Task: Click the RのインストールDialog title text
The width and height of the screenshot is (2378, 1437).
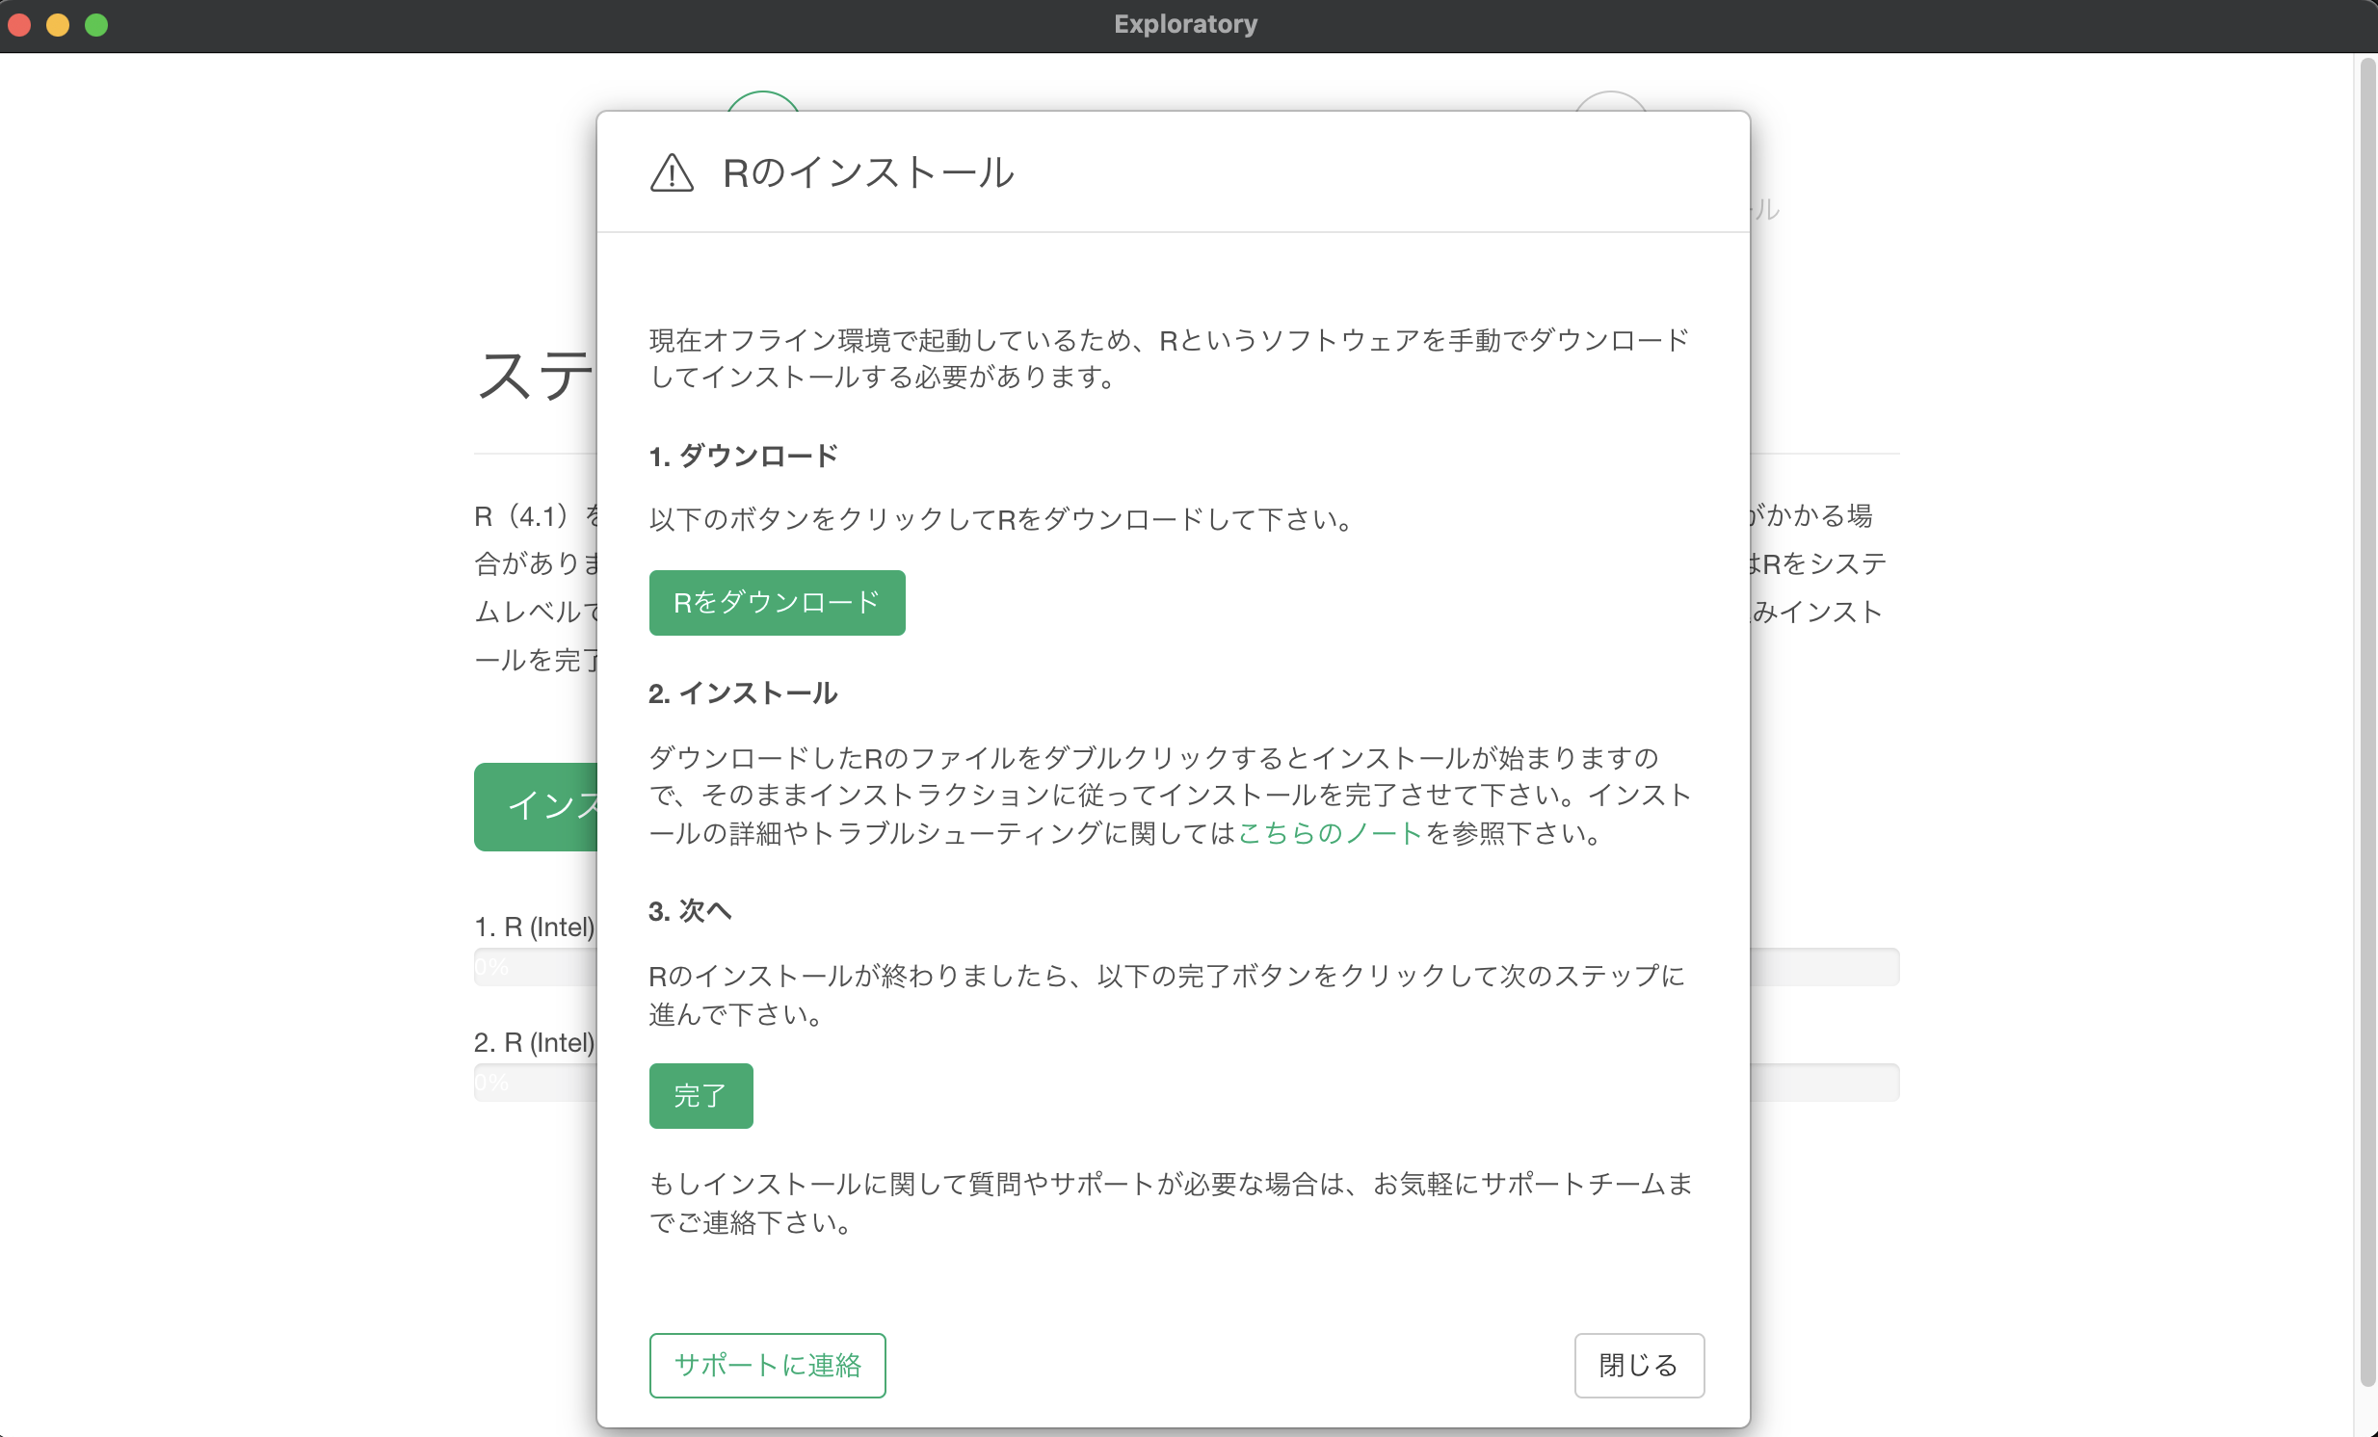Action: (x=868, y=173)
